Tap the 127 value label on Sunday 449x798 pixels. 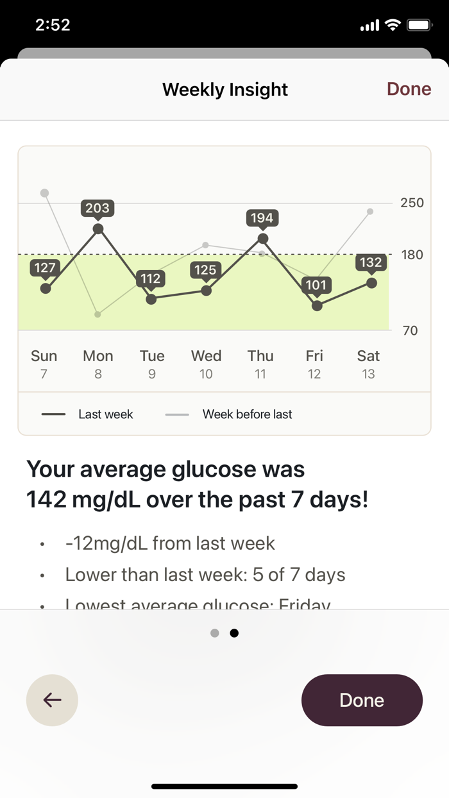pyautogui.click(x=44, y=268)
